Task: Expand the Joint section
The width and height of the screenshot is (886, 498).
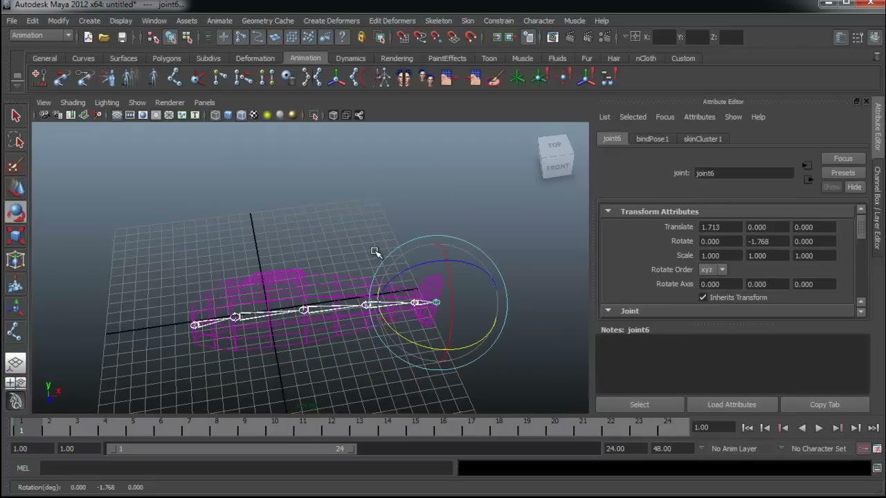Action: click(608, 311)
